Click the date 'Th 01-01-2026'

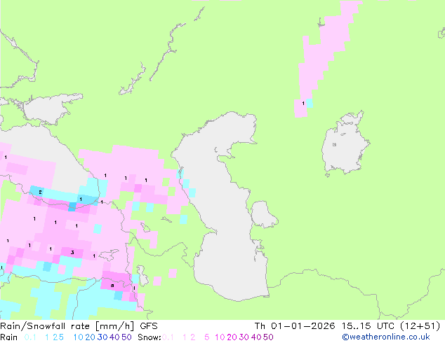tap(295, 326)
